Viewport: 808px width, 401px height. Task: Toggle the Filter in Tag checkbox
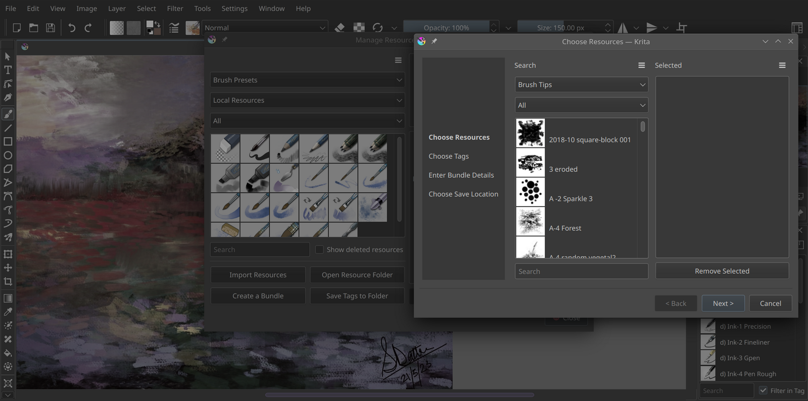[x=763, y=390]
